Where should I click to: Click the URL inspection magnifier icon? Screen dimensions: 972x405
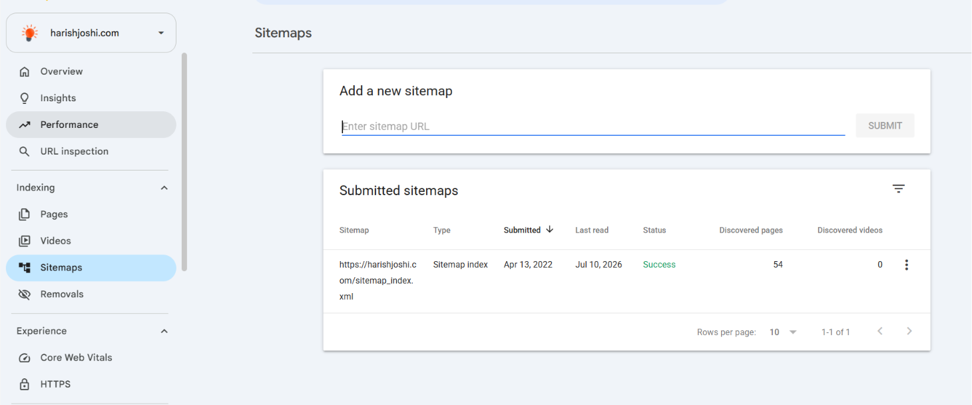pyautogui.click(x=25, y=151)
